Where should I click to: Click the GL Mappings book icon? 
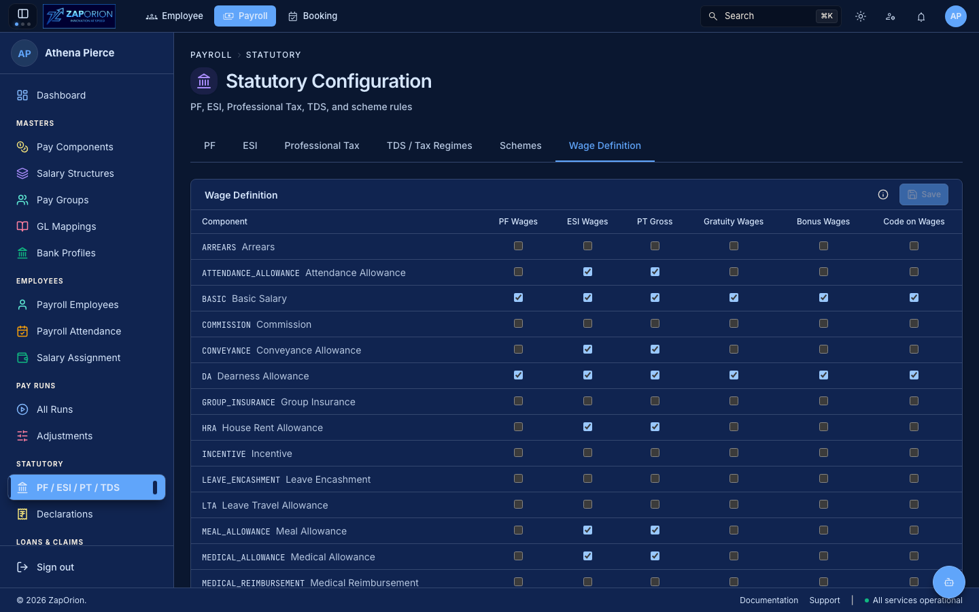[22, 226]
